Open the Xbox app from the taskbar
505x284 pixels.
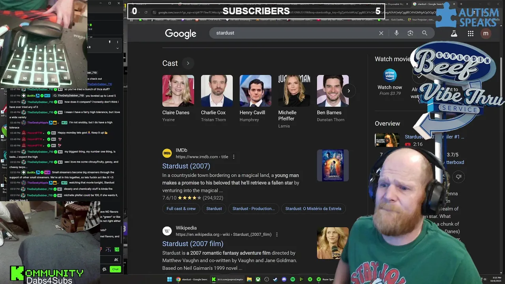tap(258, 279)
